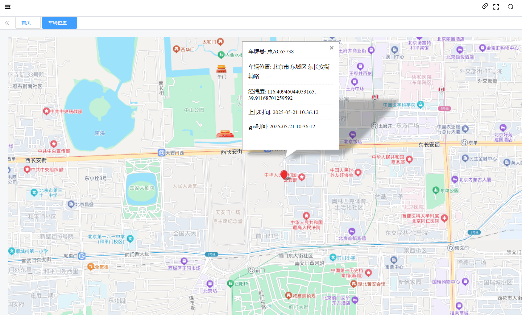This screenshot has width=522, height=315.
Task: Click the 中国医学科学院 marker icon
Action: 420,105
